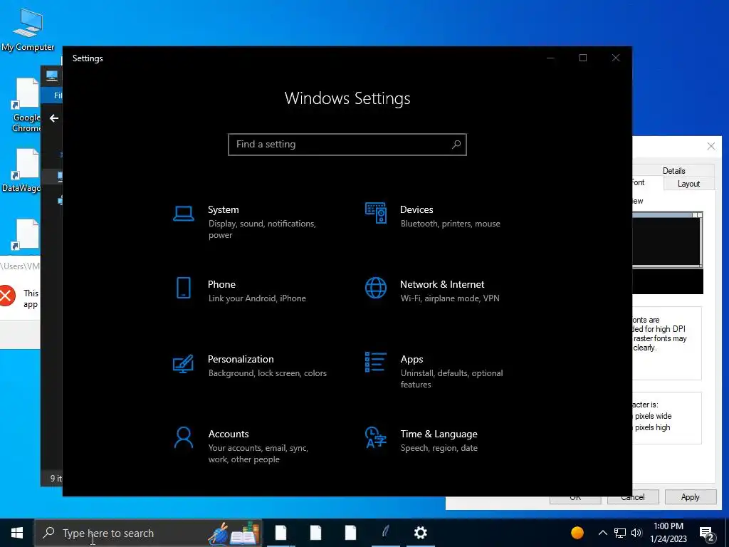Switch to Details tab in properties dialog
Screen dimensions: 729x547
673,170
